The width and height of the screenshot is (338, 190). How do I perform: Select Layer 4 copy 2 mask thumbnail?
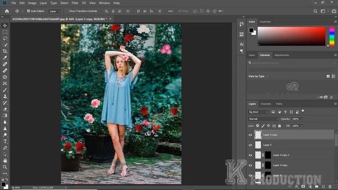268,155
